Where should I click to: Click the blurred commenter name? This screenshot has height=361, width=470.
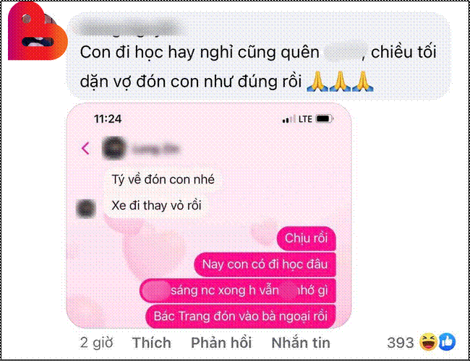point(129,30)
